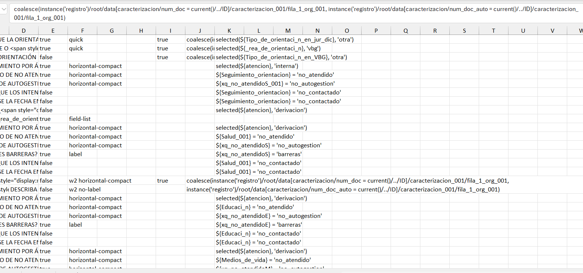Viewport: 583px width, 273px height.
Task: Select cell with Tipo_de_orientaci_n_en_VBG 'otra' formula
Action: point(281,57)
